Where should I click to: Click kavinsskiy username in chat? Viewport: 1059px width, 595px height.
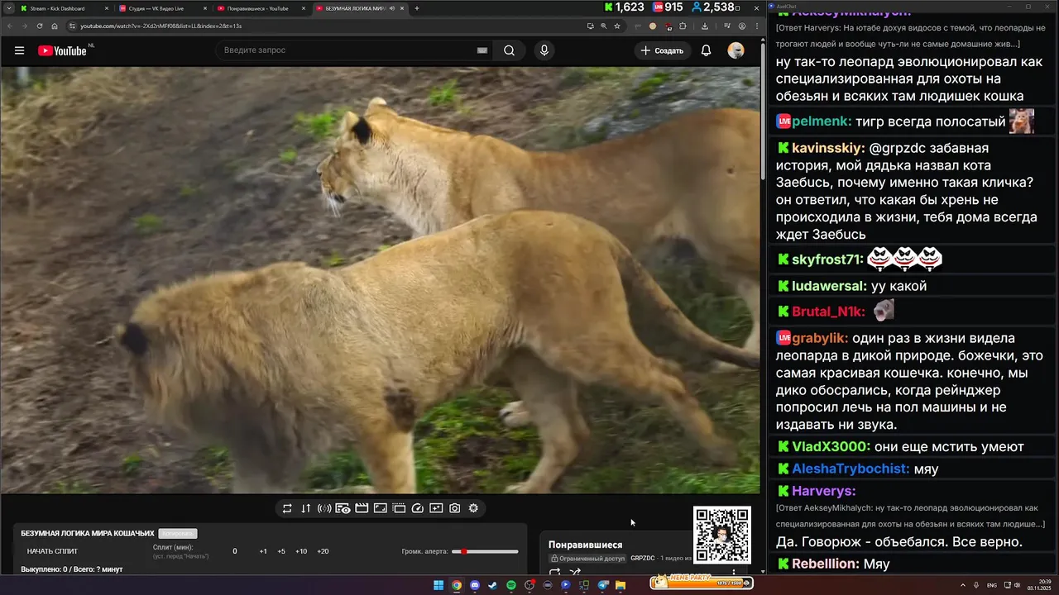[x=828, y=149]
